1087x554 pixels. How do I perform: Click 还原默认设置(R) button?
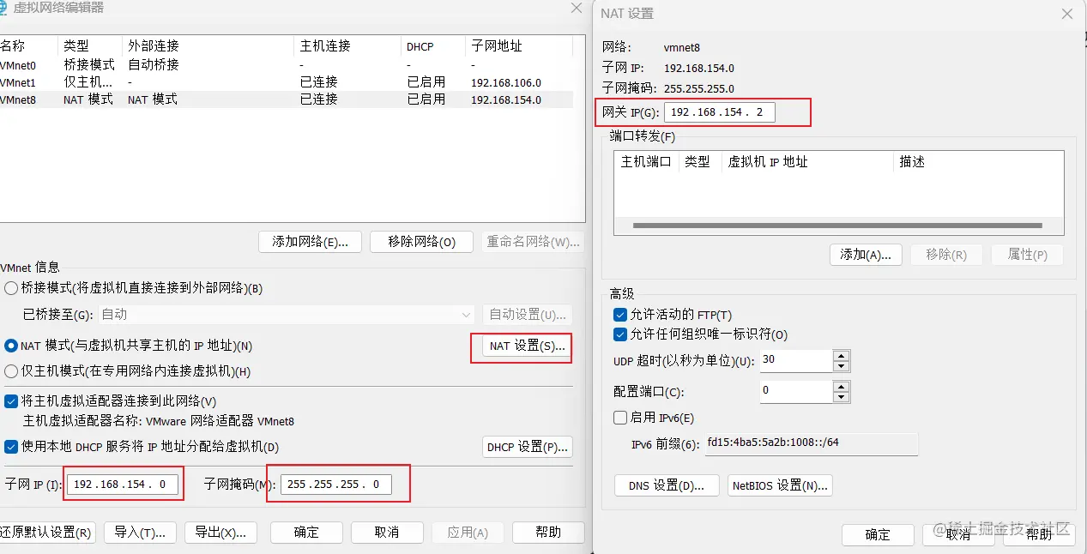[45, 533]
